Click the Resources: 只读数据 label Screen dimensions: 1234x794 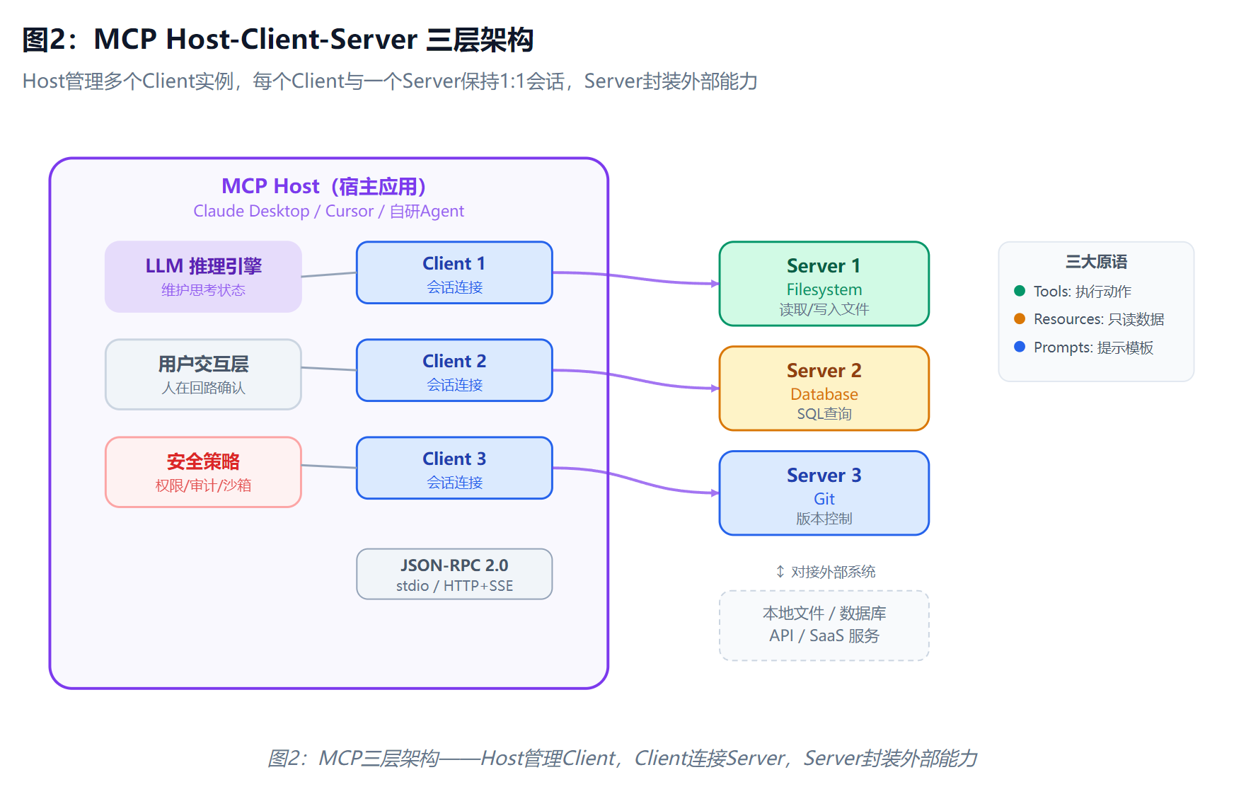1099,319
